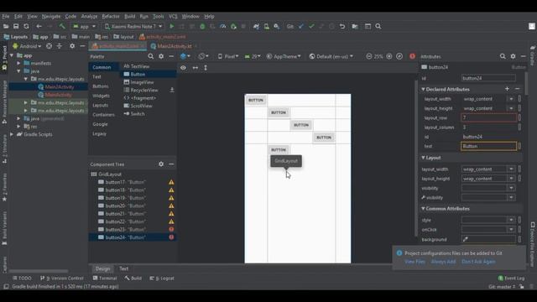Click the Always Add link in notification
Screen dimensions: 537x302
(443, 262)
